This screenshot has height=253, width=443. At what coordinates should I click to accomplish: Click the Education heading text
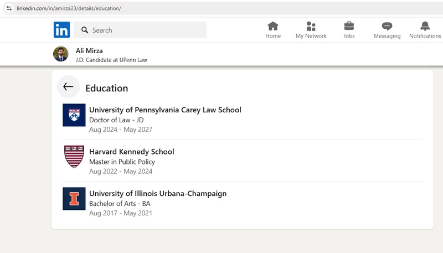(x=107, y=88)
